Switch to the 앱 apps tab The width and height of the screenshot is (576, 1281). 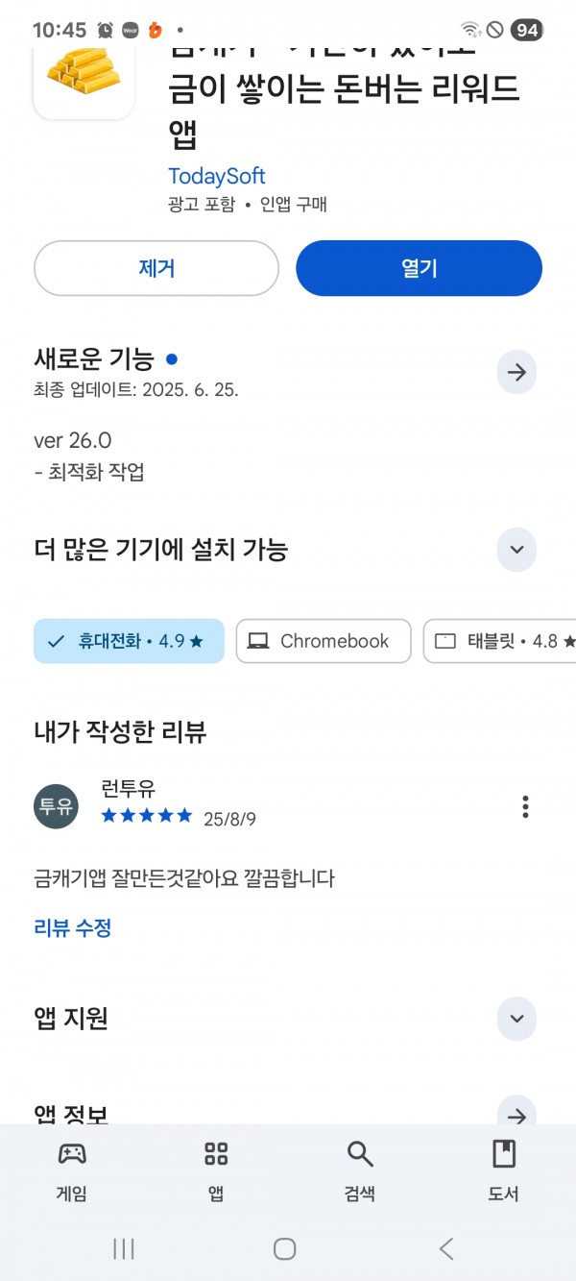coord(216,1171)
